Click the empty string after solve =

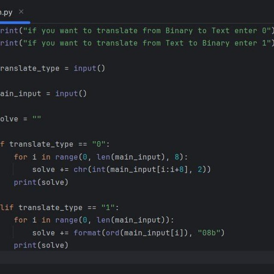click(37, 119)
